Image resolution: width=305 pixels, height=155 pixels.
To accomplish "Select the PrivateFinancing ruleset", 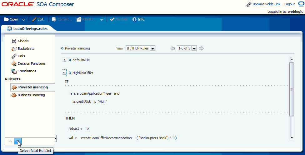I will coord(33,87).
